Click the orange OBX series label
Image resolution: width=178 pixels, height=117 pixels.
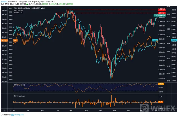click(15, 40)
